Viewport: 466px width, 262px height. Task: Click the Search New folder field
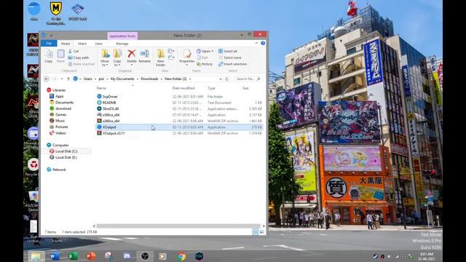(x=248, y=79)
